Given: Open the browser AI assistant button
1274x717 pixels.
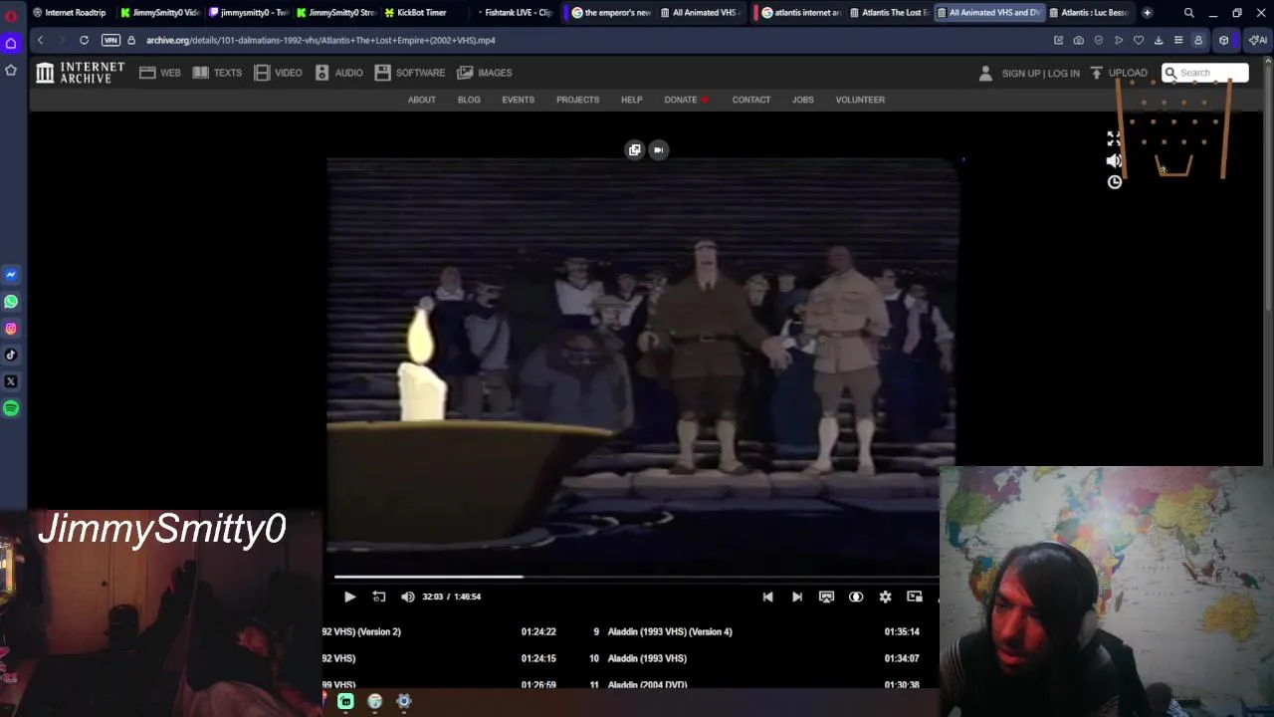Looking at the screenshot, I should 1258,40.
